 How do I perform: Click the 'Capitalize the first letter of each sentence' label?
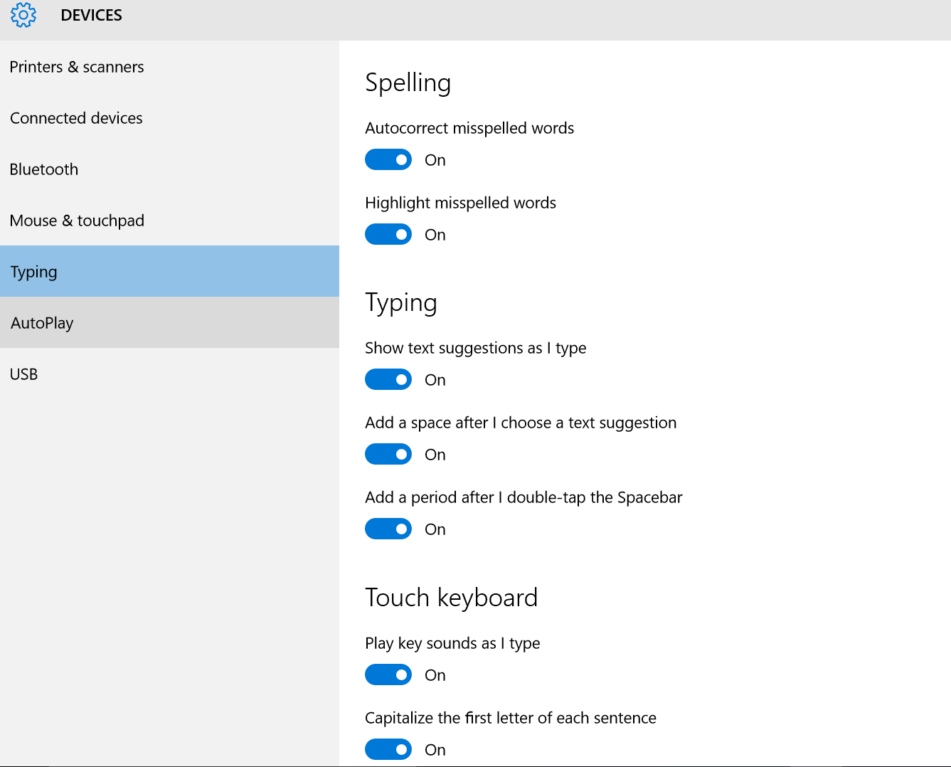point(511,718)
